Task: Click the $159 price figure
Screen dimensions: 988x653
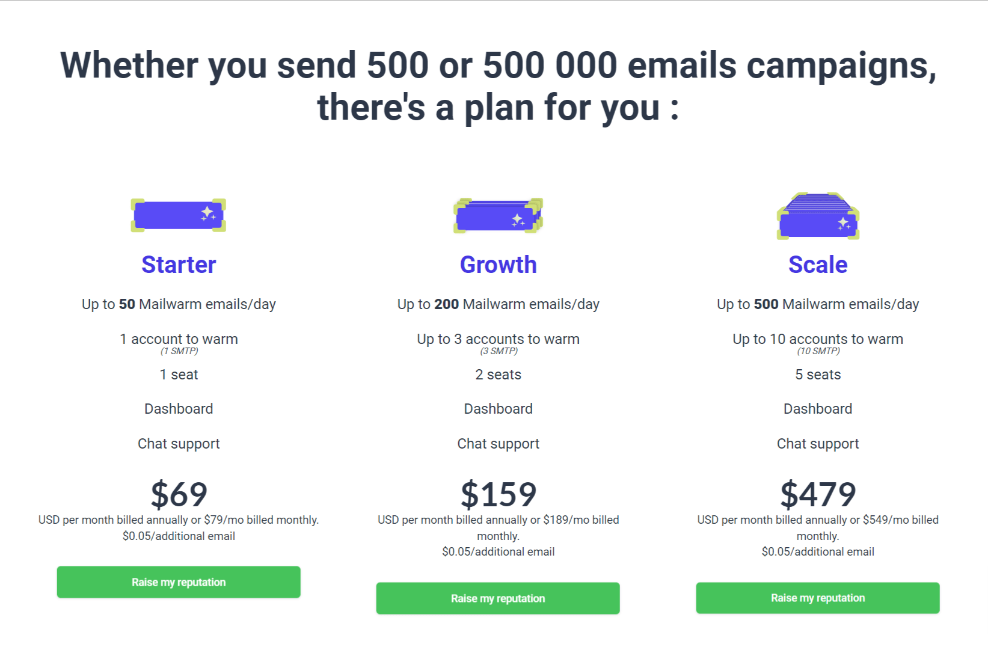Action: tap(498, 494)
